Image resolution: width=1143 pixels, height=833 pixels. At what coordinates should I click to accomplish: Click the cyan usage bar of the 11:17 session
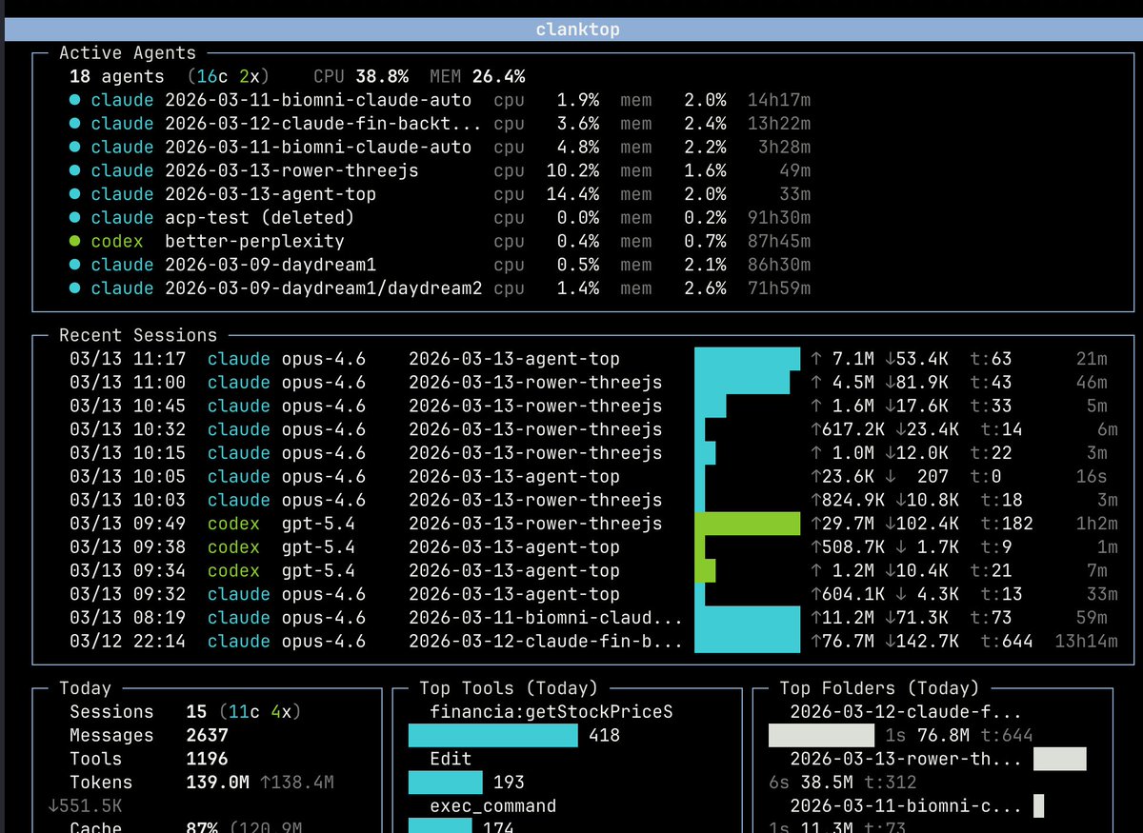coord(747,359)
